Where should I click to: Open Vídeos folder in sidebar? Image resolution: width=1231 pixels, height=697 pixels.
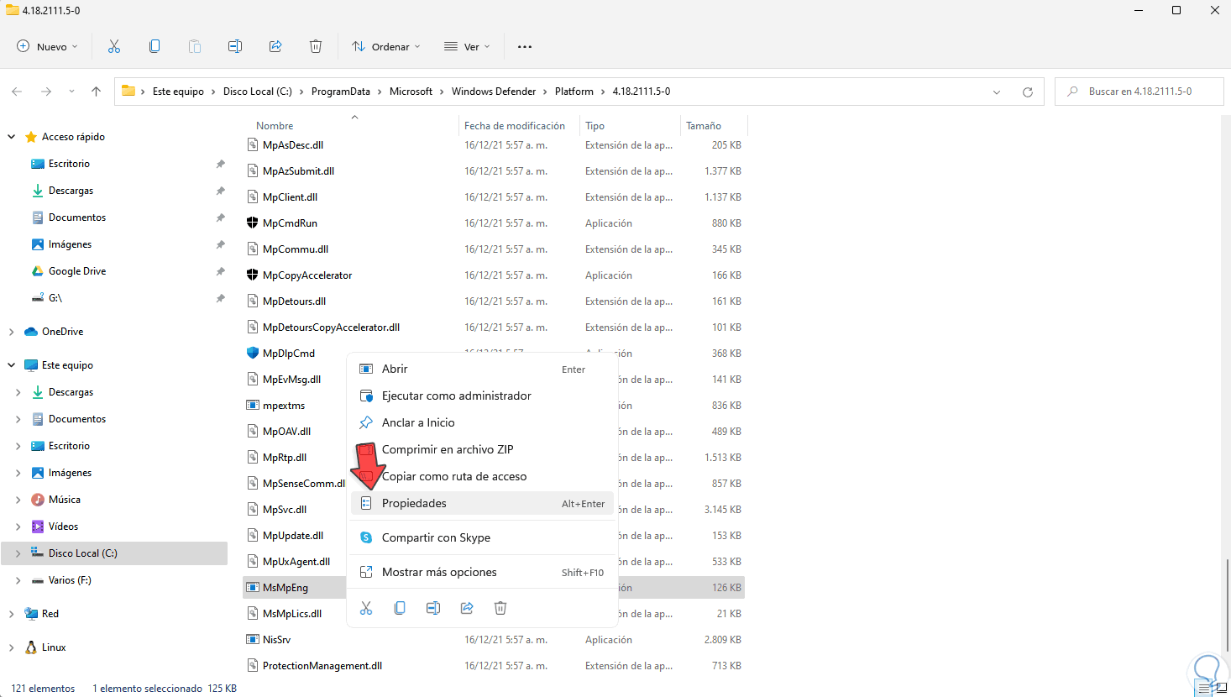click(63, 527)
